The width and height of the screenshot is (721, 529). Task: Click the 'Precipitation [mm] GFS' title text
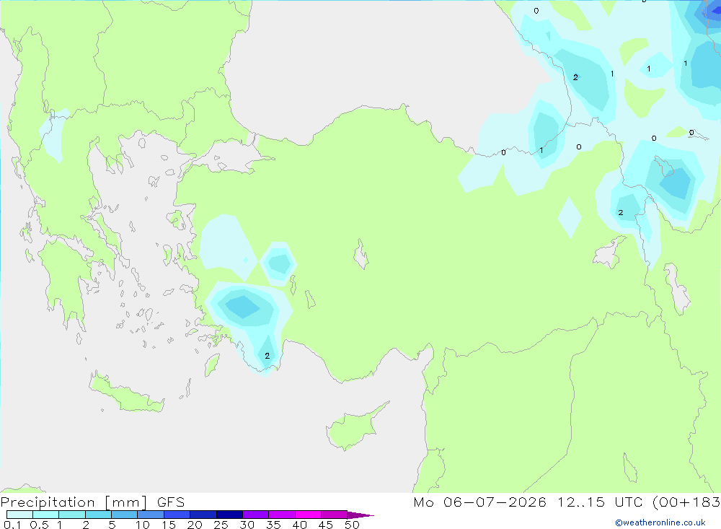(92, 502)
